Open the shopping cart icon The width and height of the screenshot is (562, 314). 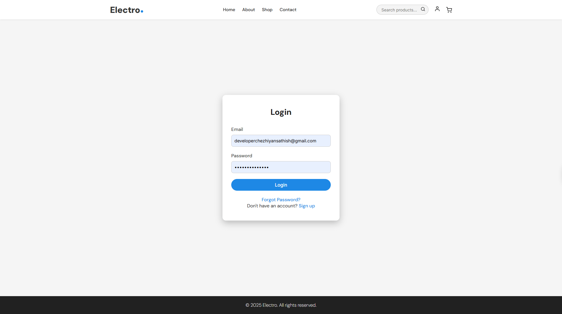[449, 10]
